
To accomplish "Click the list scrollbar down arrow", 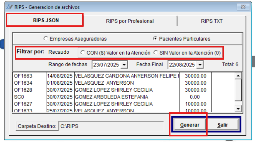I will click(x=238, y=109).
